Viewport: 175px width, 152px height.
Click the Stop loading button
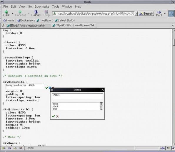click(46, 13)
